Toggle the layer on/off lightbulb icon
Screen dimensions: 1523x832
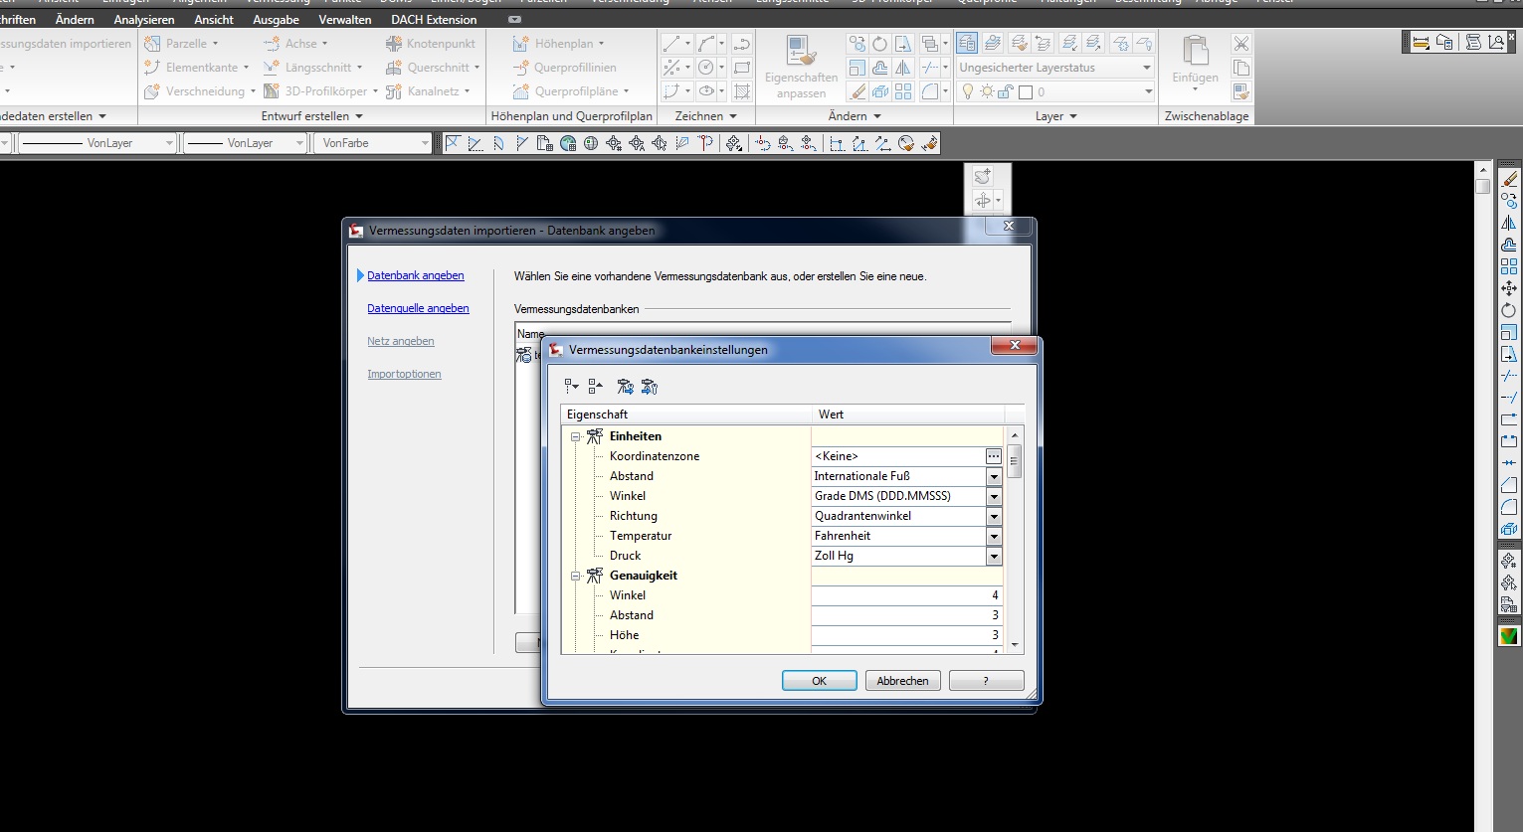(x=968, y=91)
